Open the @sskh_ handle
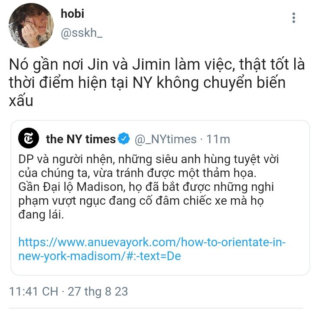 [x=81, y=33]
